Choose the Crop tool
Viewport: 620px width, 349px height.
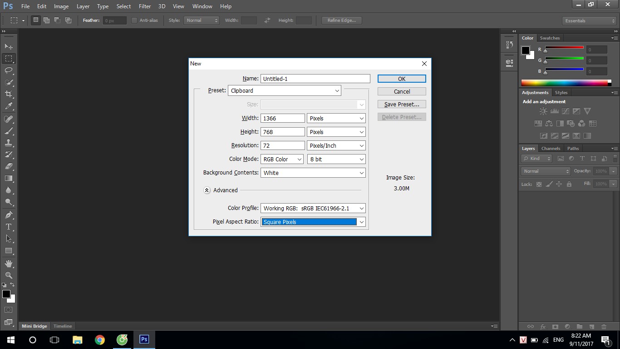click(x=9, y=94)
